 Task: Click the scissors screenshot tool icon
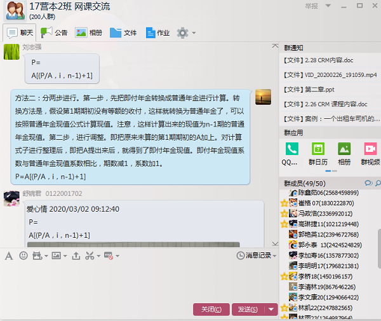[x=90, y=256]
